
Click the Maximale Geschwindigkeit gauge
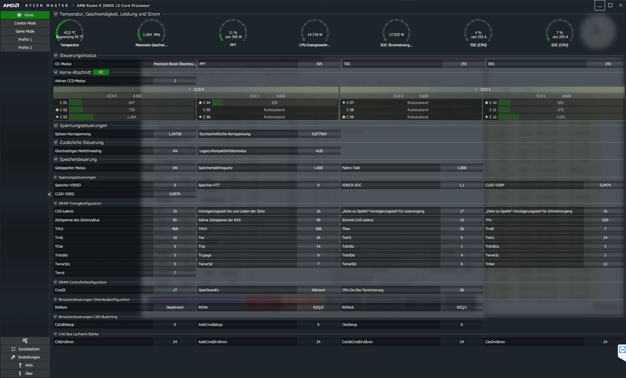point(152,33)
